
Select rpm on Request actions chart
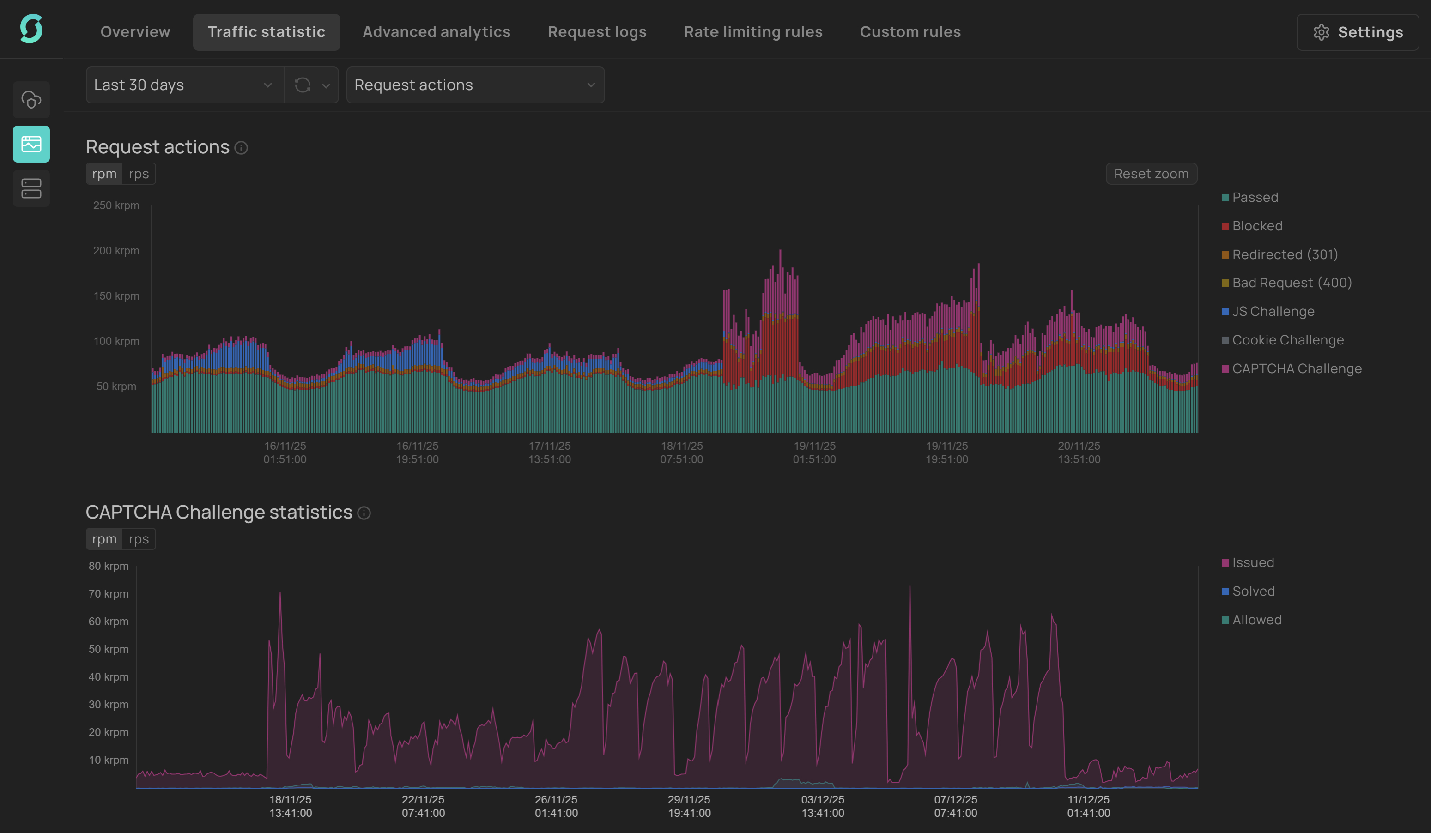tap(104, 174)
